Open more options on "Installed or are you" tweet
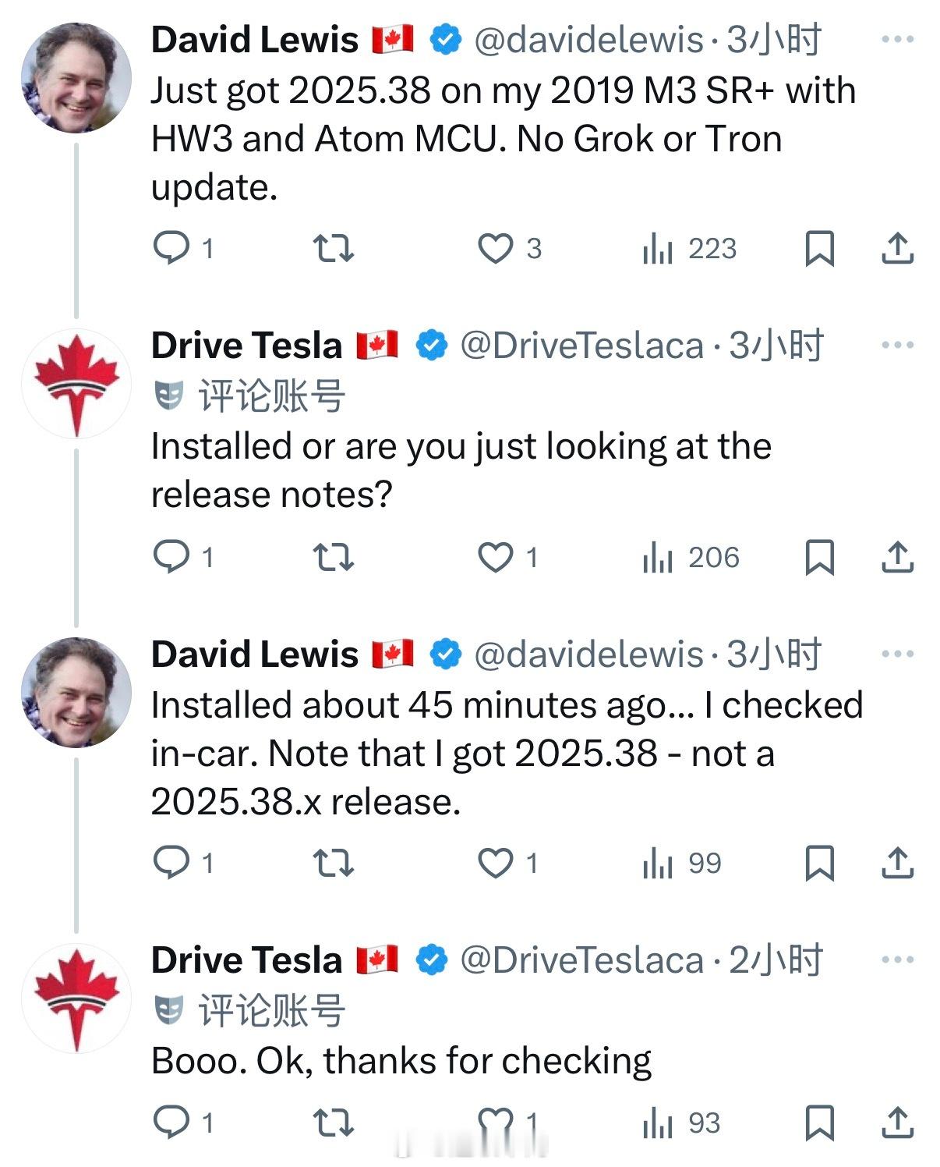940x1167 pixels. (897, 345)
